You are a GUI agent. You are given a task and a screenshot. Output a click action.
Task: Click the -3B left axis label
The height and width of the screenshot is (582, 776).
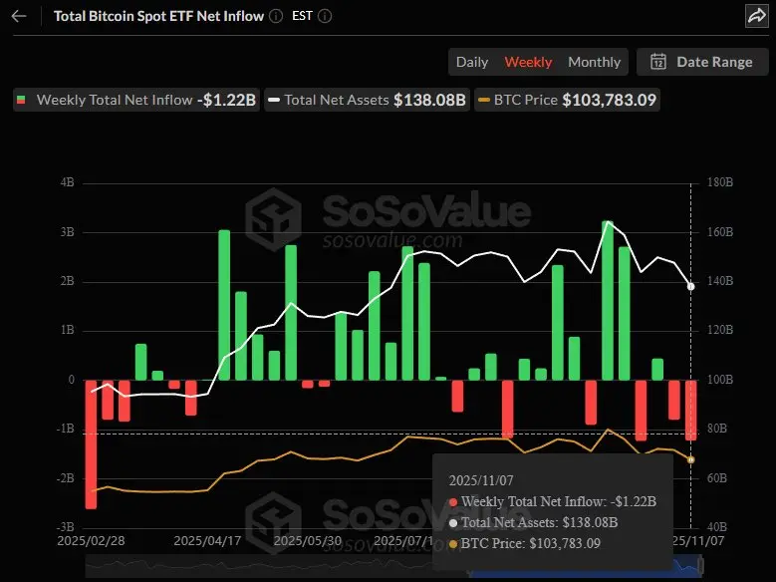tap(66, 526)
